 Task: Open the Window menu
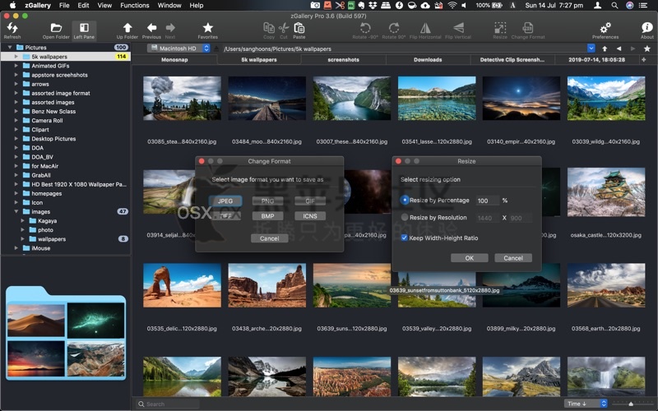click(169, 6)
